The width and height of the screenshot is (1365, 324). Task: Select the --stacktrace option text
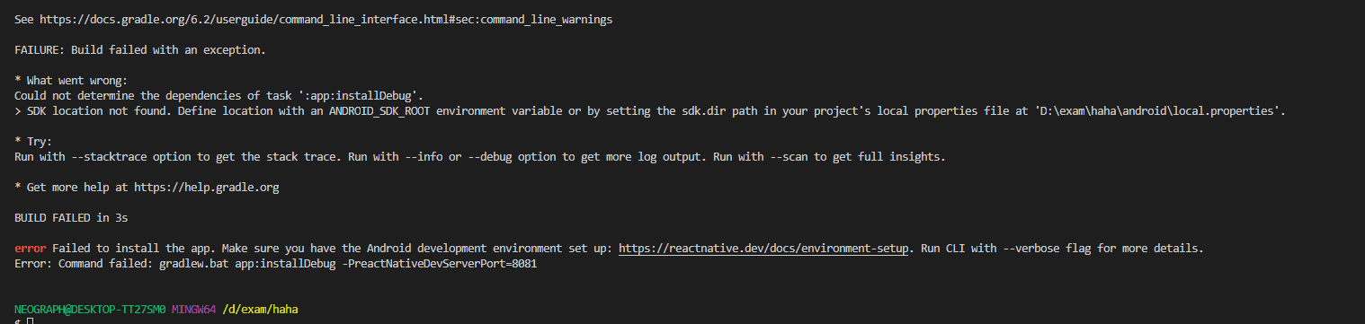click(108, 157)
